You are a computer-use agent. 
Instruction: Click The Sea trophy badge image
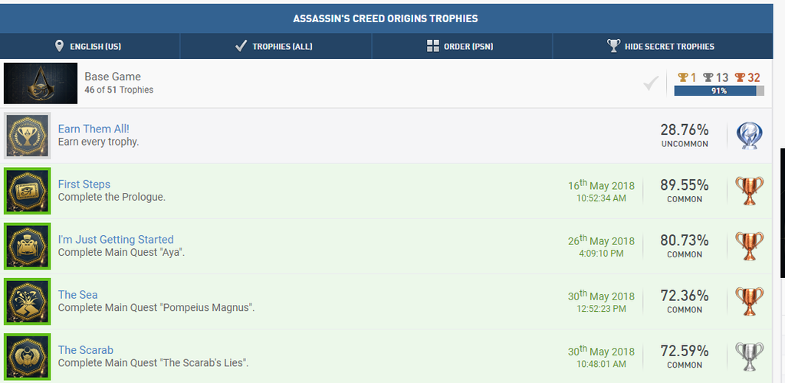(x=27, y=302)
